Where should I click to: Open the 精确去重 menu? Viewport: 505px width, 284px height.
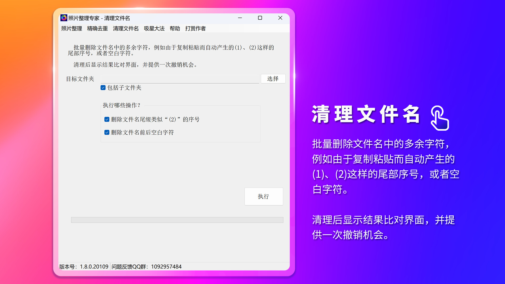point(97,28)
